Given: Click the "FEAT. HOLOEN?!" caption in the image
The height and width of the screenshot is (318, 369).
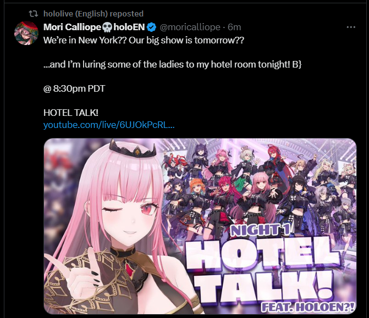Looking at the screenshot, I should 307,307.
